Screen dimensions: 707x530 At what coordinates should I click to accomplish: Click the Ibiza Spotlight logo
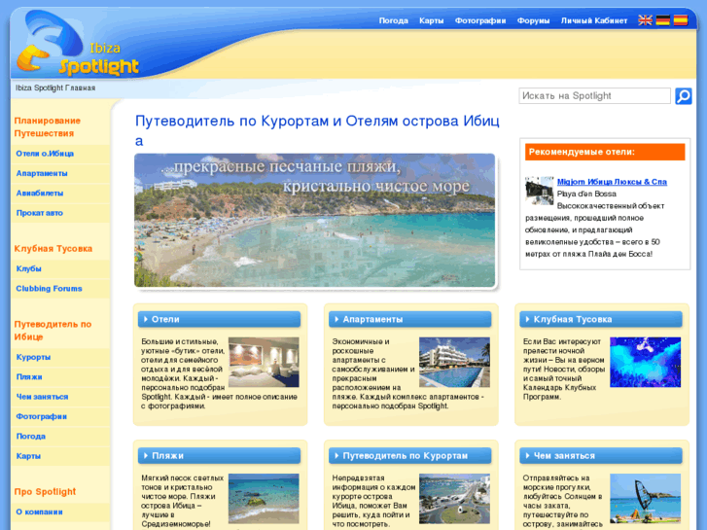point(78,44)
